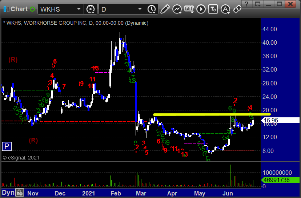
Task: Click the lower (R) marker above P button
Action: [x=33, y=141]
